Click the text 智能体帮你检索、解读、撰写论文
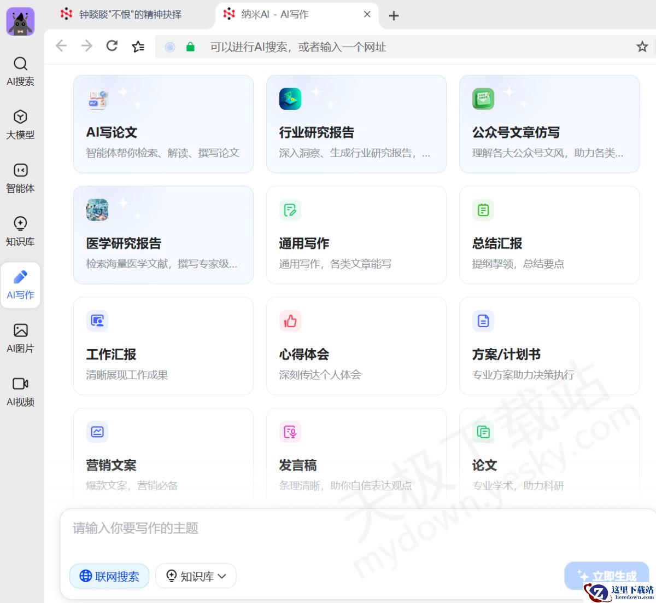Viewport: 656px width, 603px height. (x=162, y=153)
